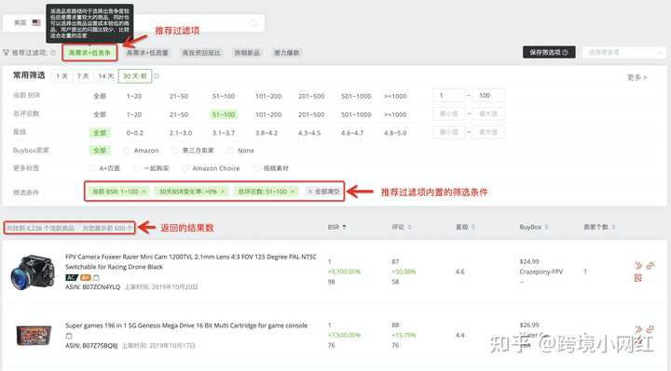Switch to 30天前 time range
The image size is (671, 371).
pos(135,76)
